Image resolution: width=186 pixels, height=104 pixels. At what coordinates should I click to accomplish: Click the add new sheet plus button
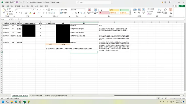[73, 96]
